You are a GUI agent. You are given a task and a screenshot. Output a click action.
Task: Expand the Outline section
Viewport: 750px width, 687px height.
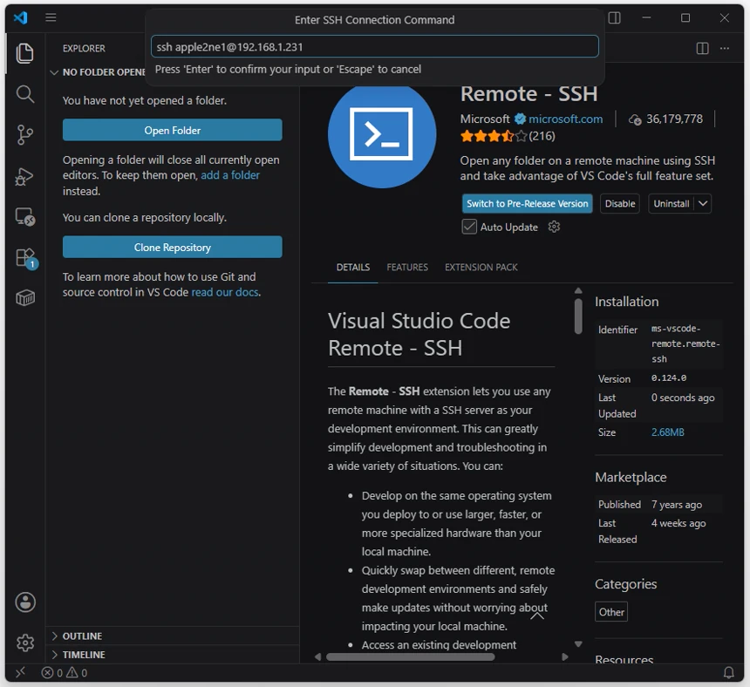coord(55,636)
